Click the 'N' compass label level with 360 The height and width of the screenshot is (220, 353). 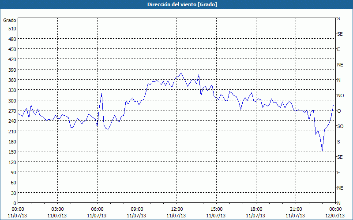click(x=339, y=80)
